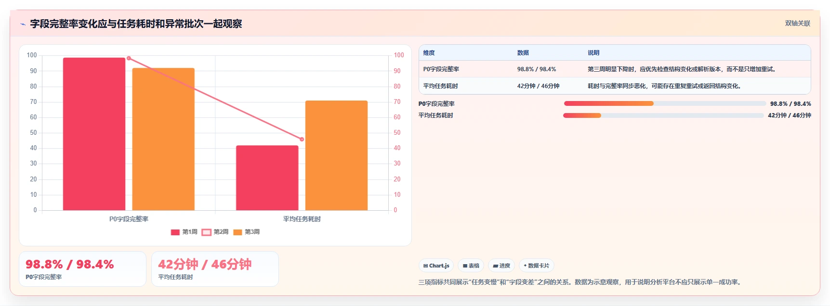This screenshot has width=830, height=306.
Task: Click the progress value 98.8% / 98.4%
Action: pos(790,104)
